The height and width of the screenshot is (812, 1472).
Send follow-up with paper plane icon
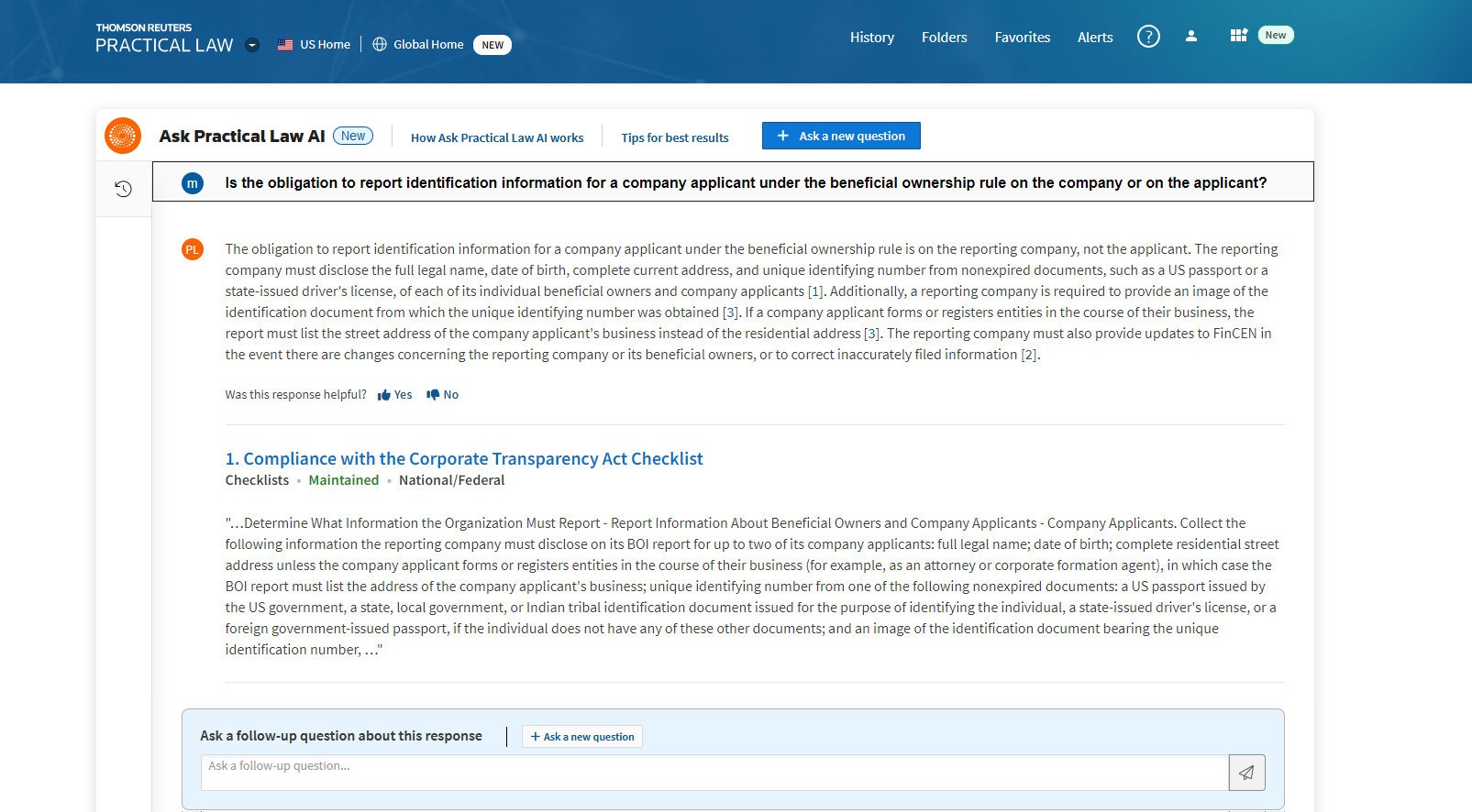pyautogui.click(x=1246, y=773)
